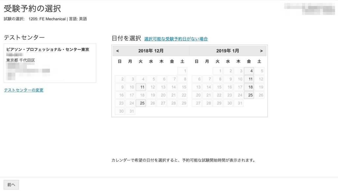Click the 1205: FE Mechanical exam text
338x191 pixels.
pos(48,19)
